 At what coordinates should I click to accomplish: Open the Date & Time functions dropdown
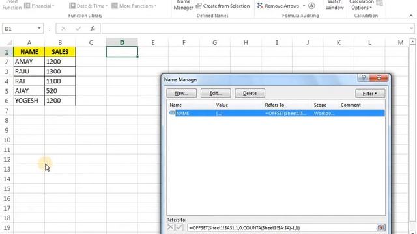[89, 6]
